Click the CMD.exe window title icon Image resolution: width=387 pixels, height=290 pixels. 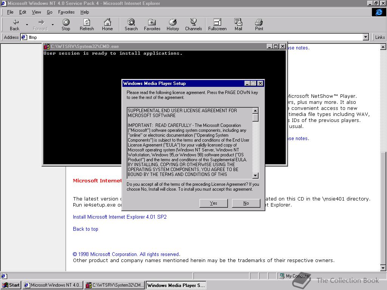tap(47, 46)
